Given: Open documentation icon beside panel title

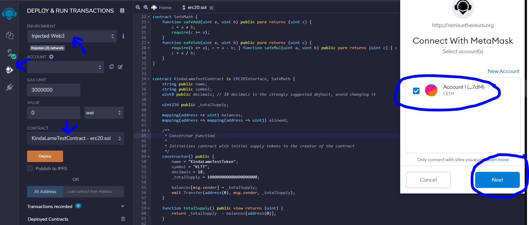Looking at the screenshot, I should click(122, 11).
